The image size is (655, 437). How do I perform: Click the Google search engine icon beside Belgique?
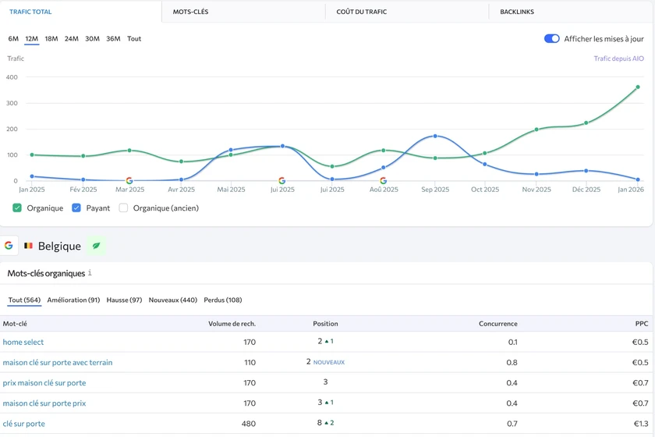tap(9, 246)
